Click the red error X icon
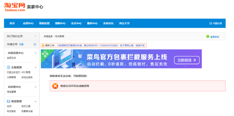Viewport: 234px width, 116px height. coord(55,86)
